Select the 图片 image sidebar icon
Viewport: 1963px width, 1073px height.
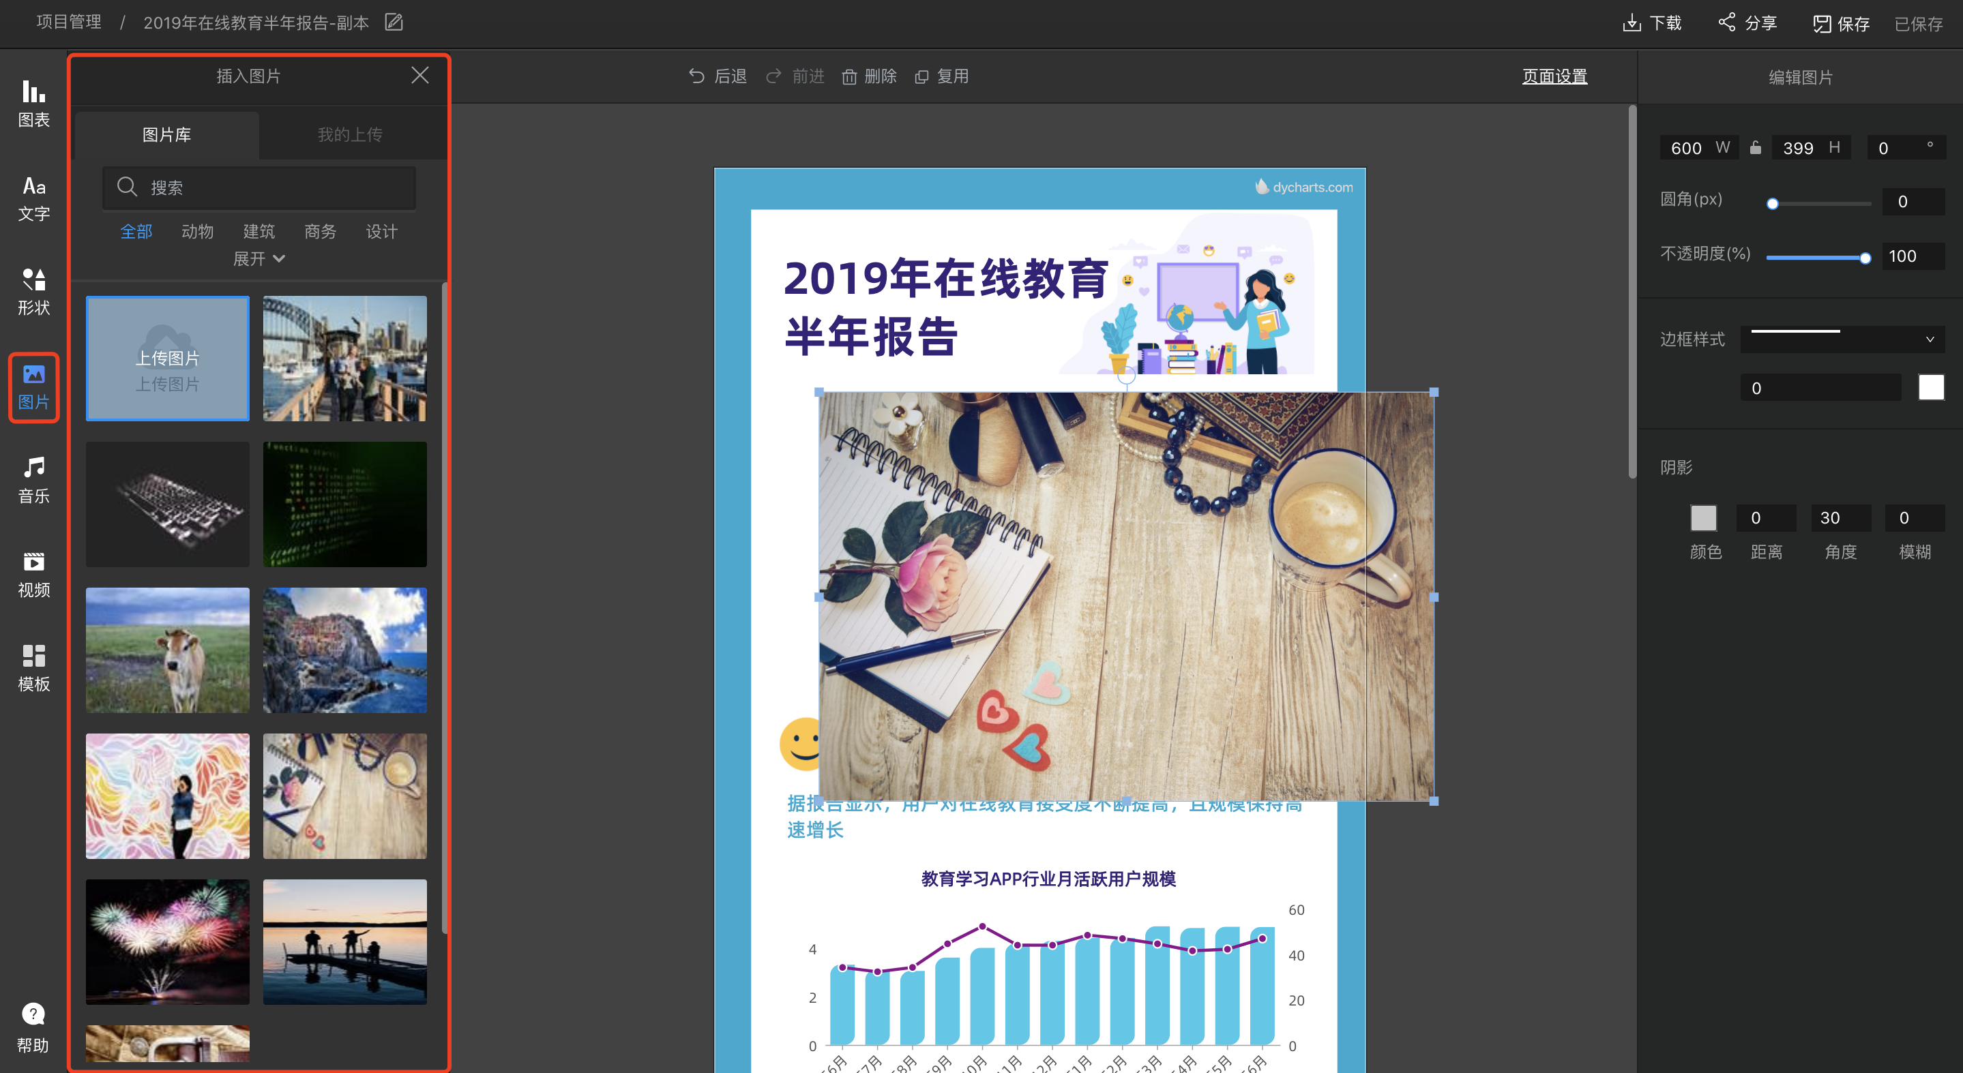coord(33,386)
